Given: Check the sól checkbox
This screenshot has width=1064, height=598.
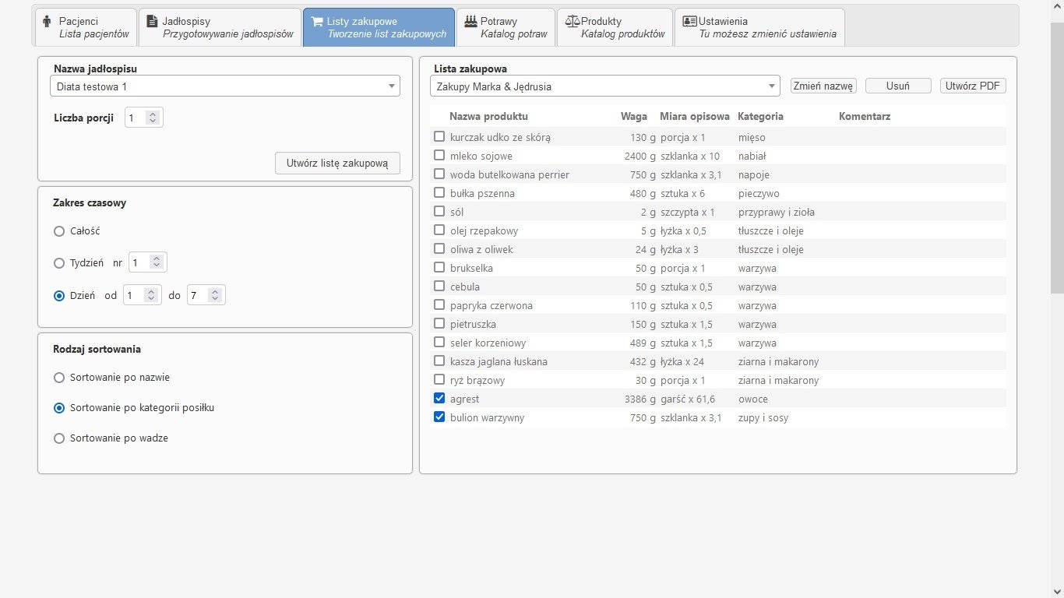Looking at the screenshot, I should (439, 211).
